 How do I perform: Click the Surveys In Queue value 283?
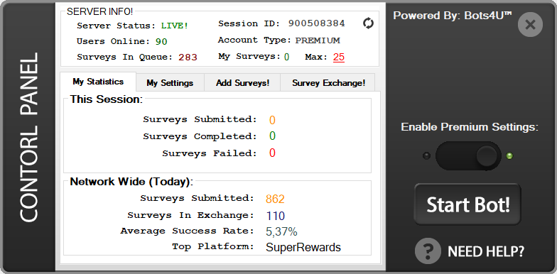(188, 57)
